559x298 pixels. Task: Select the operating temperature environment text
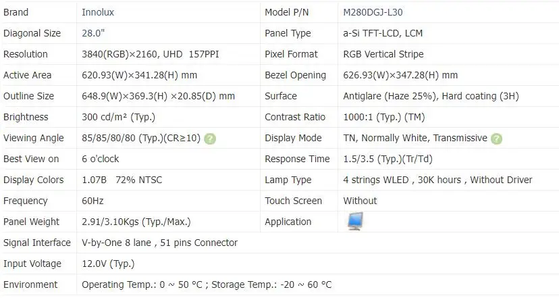click(x=207, y=284)
